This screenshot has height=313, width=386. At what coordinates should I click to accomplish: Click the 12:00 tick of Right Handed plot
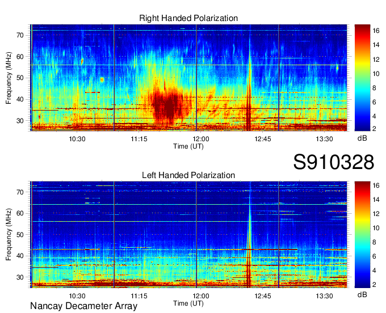[201, 139]
